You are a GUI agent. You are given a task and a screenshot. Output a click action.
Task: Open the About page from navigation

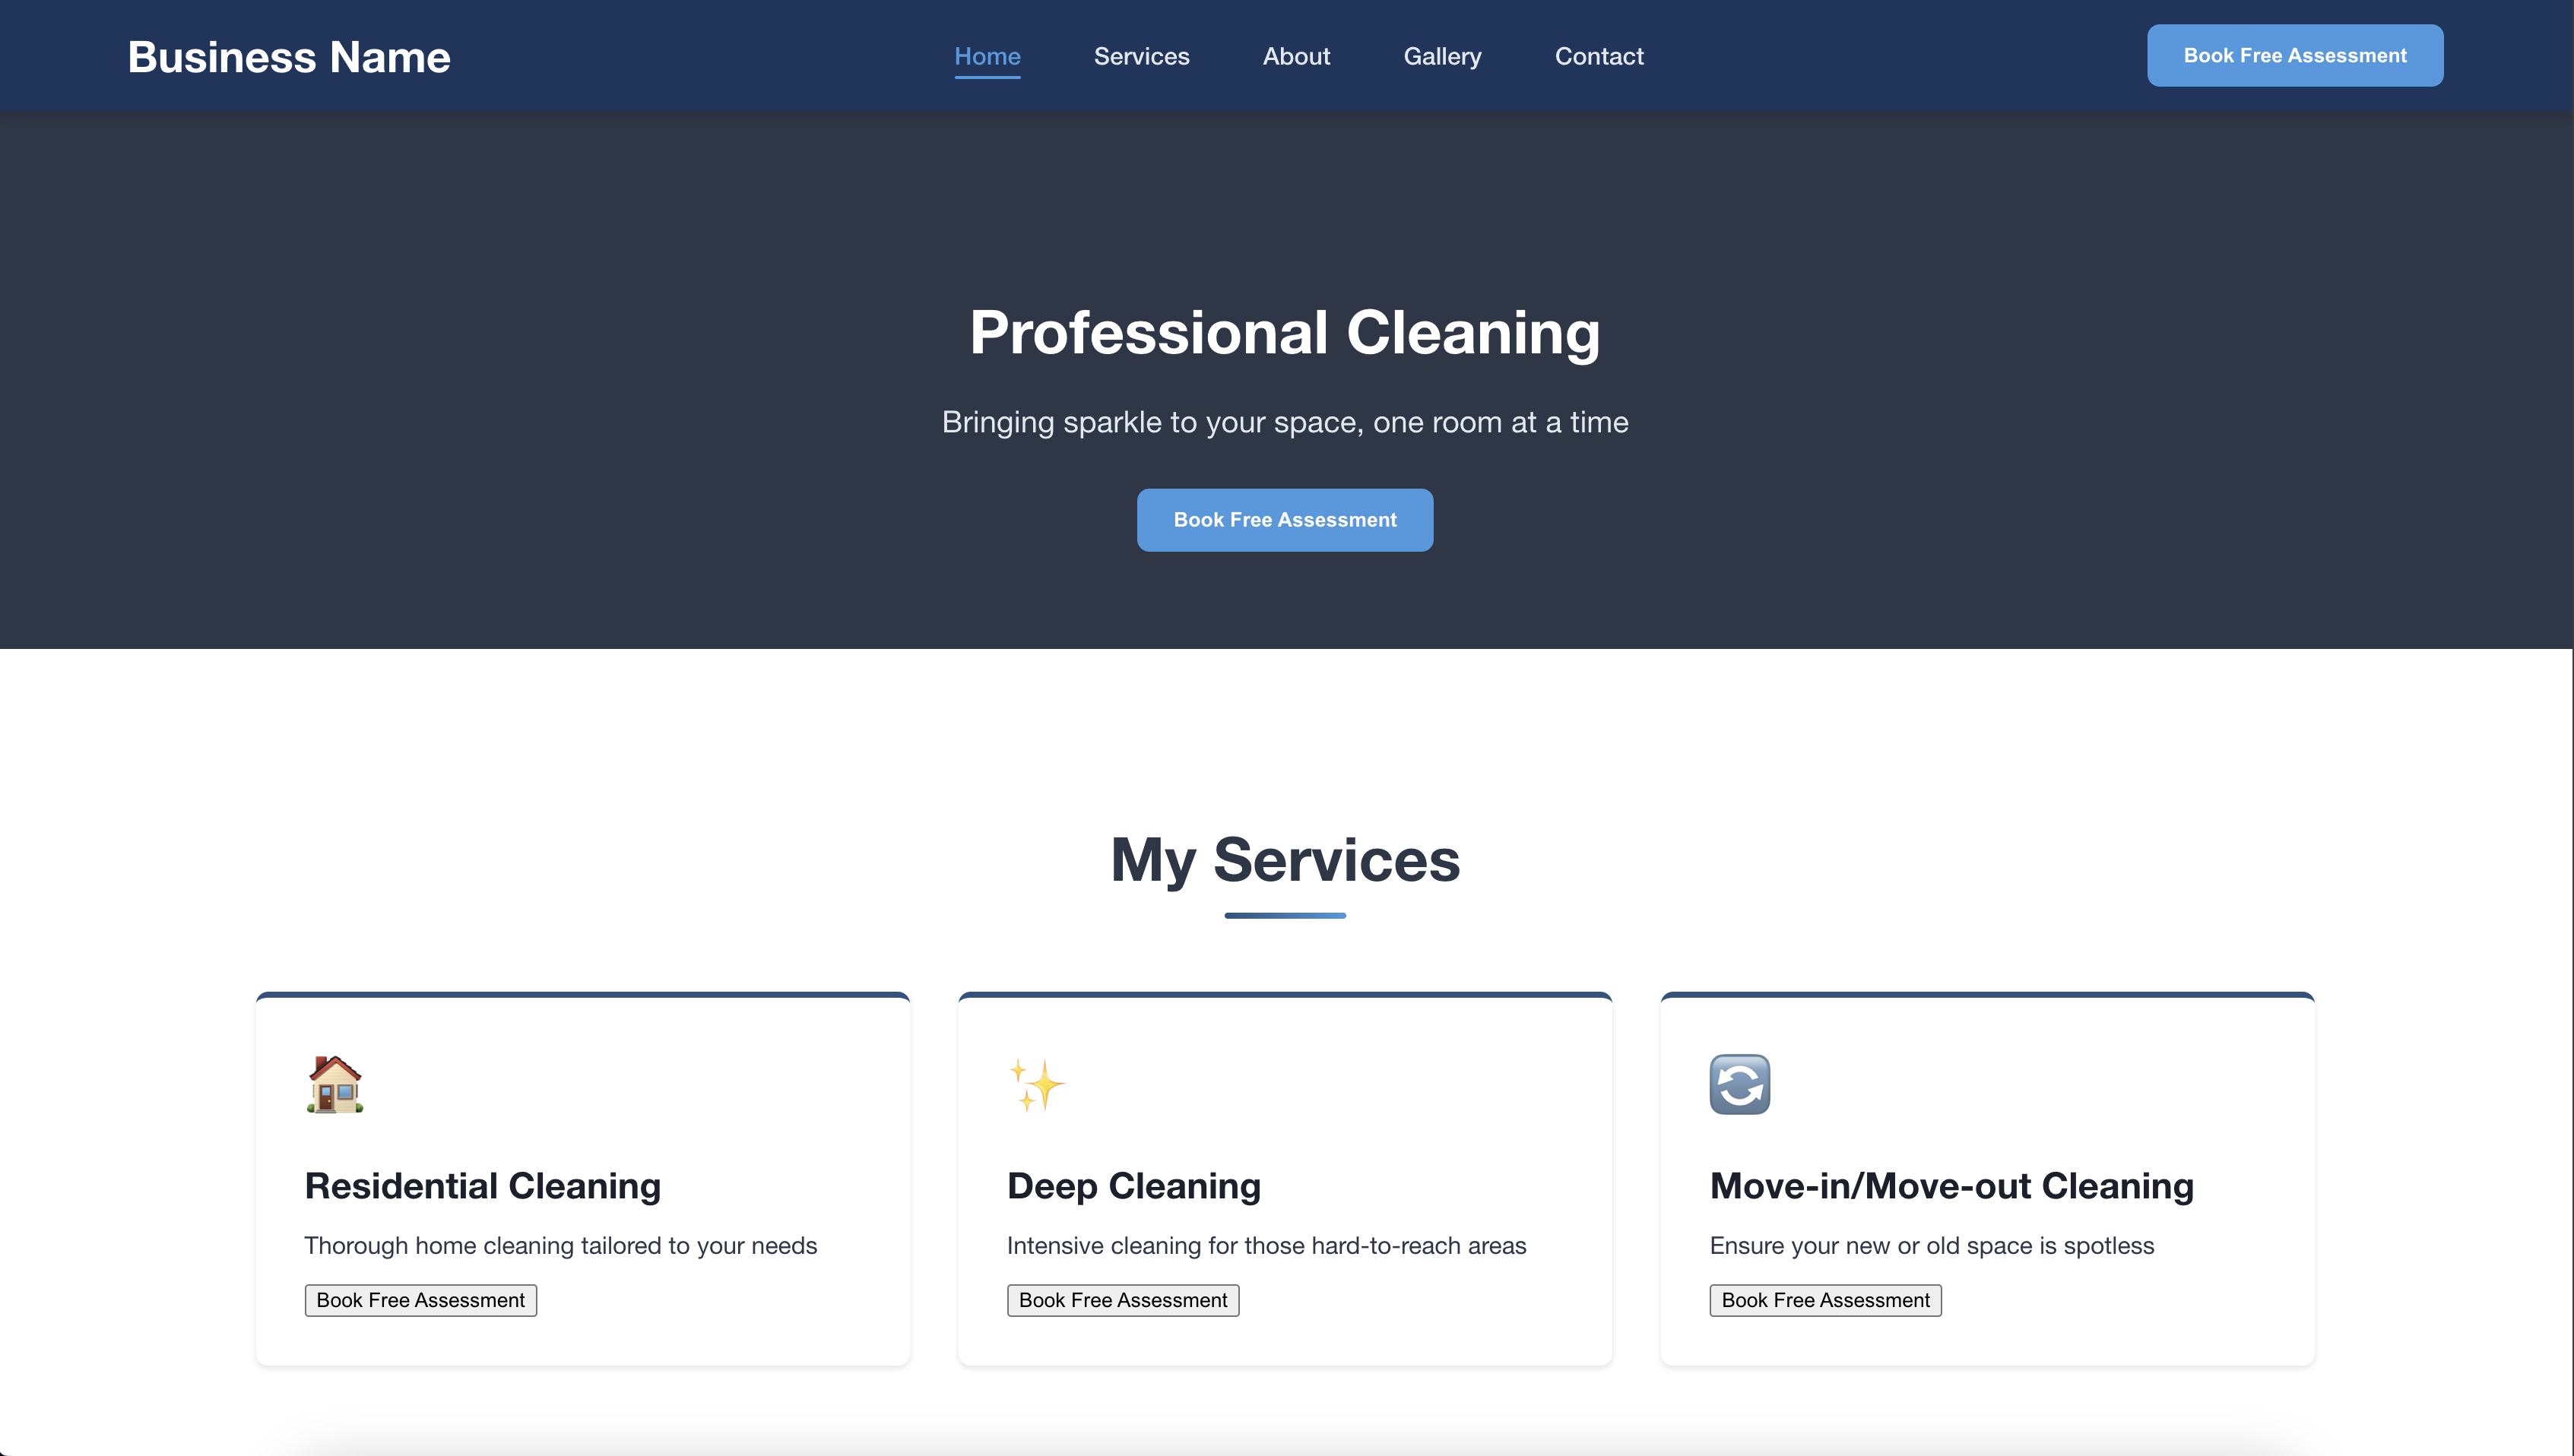[x=1296, y=55]
